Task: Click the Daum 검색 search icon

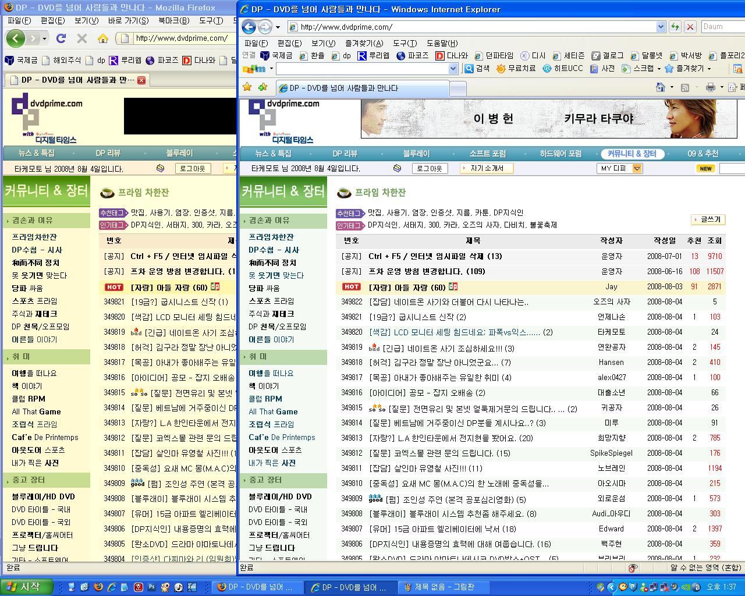Action: click(469, 68)
